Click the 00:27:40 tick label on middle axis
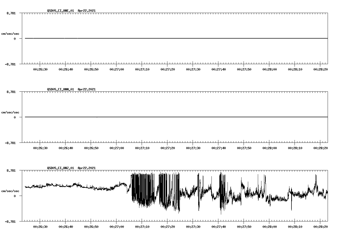This screenshot has width=346, height=236. tap(219, 147)
